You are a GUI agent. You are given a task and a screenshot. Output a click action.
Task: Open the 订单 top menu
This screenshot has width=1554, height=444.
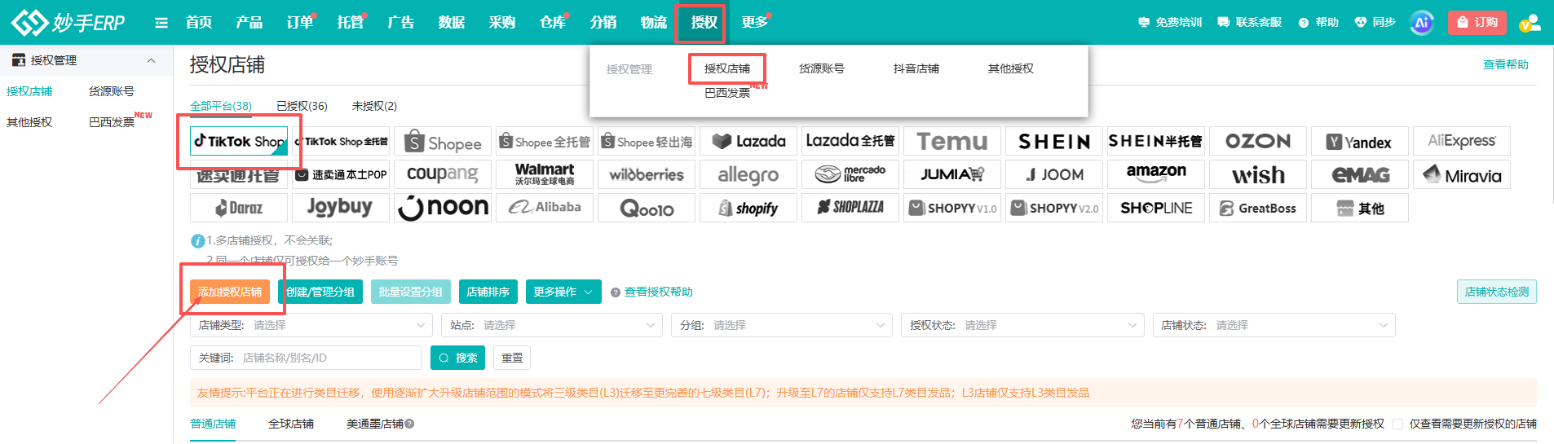point(300,22)
